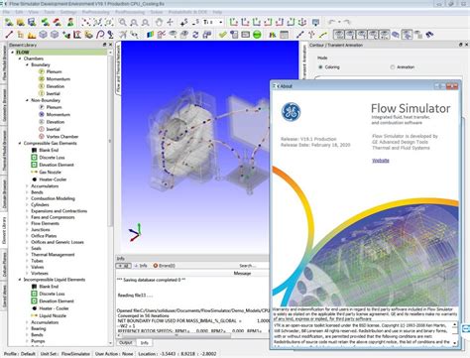Click the zoom magnifier icon in top toolbar
Screen dimensions: 470x358
(x=123, y=23)
